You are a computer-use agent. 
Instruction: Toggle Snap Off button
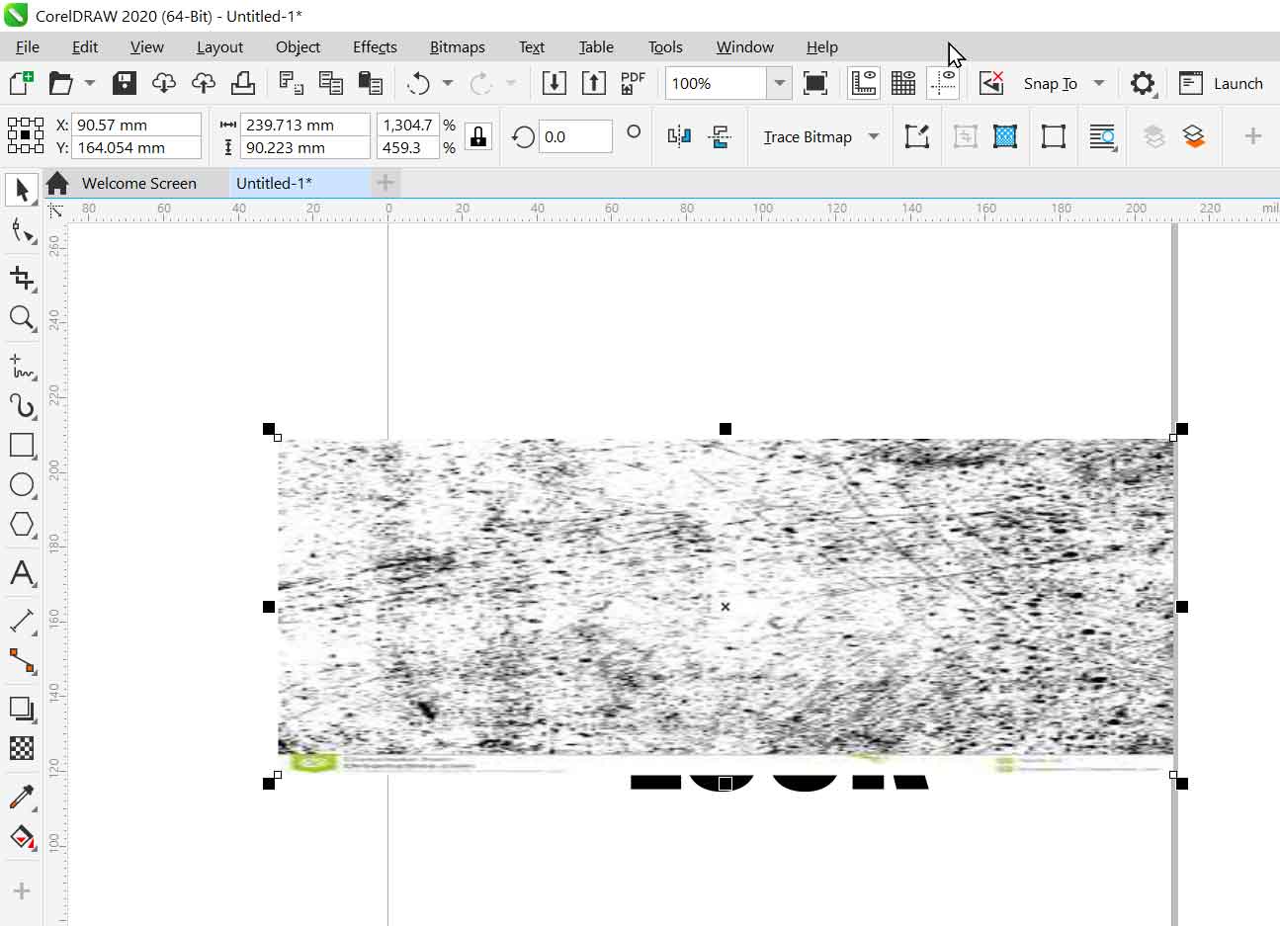point(991,83)
